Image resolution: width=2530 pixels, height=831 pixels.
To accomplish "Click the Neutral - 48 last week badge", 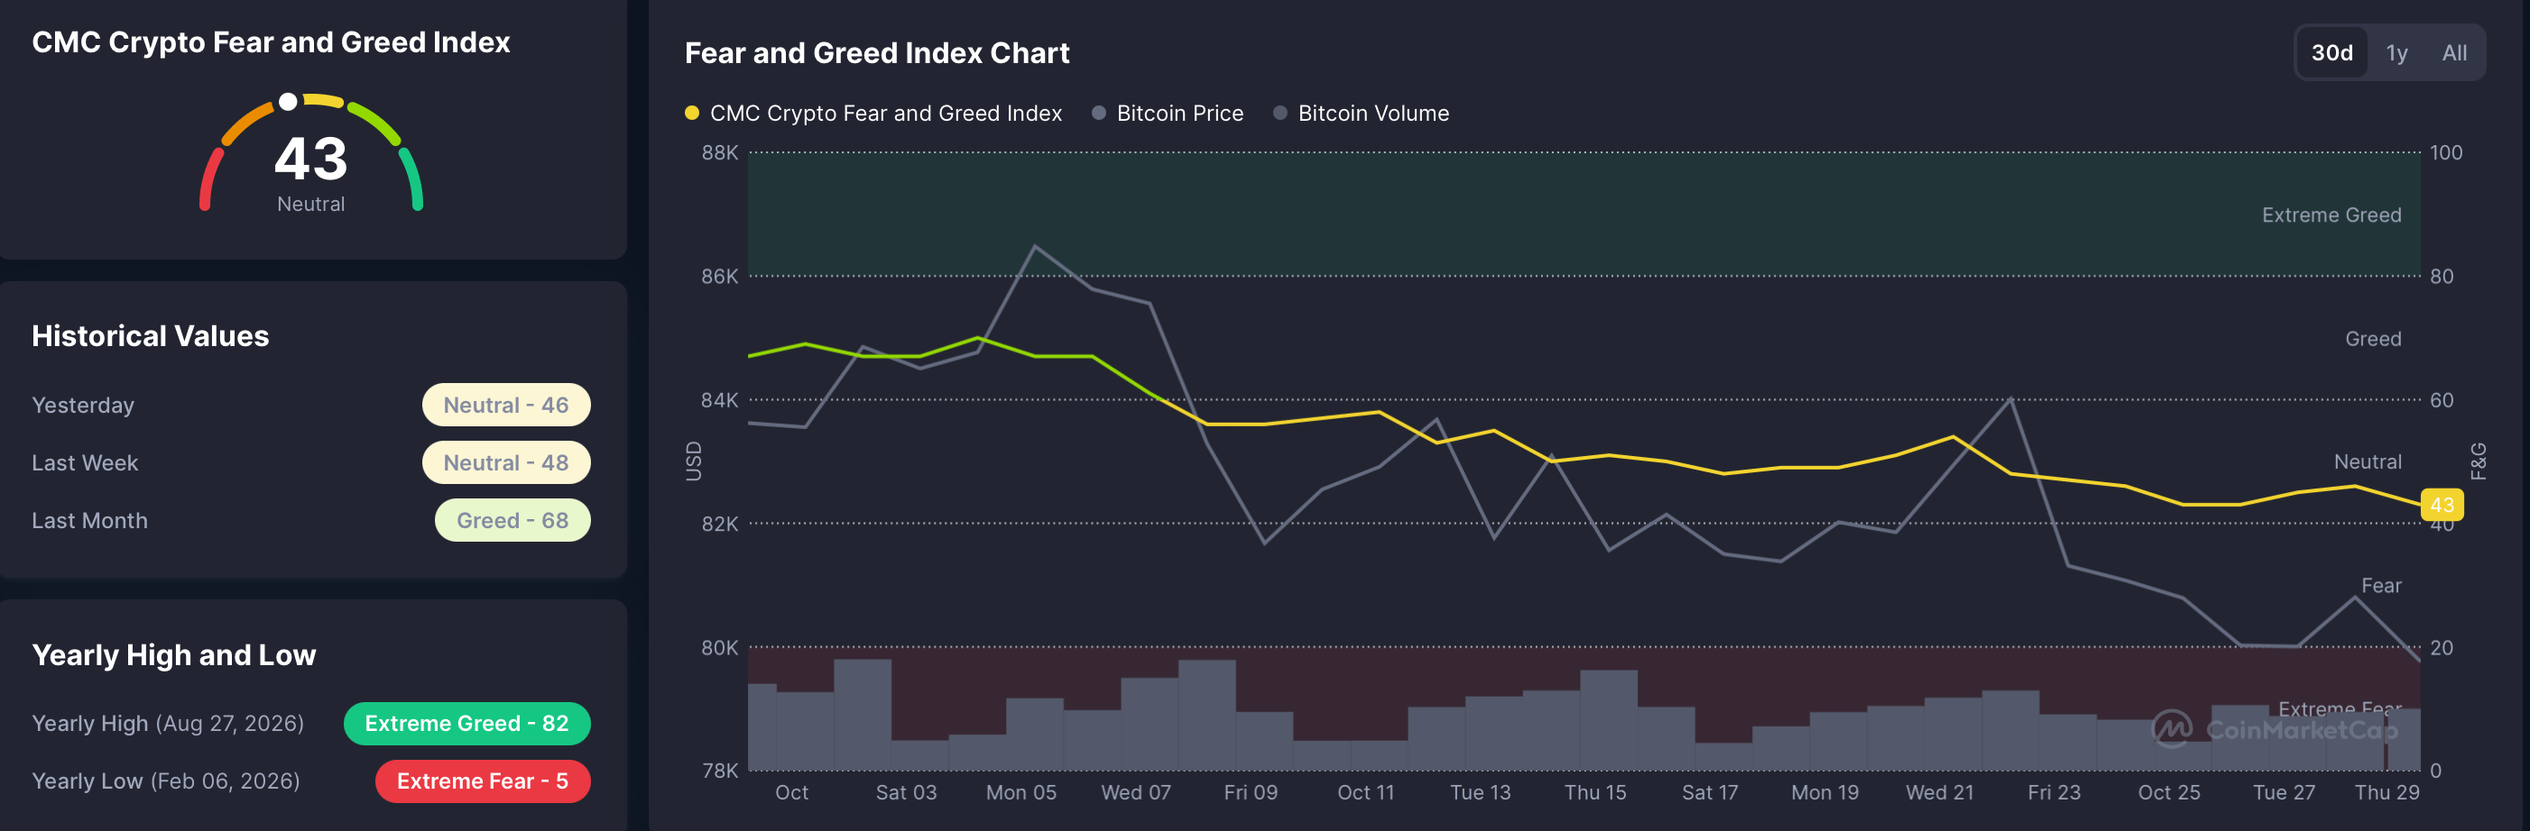I will tap(506, 463).
